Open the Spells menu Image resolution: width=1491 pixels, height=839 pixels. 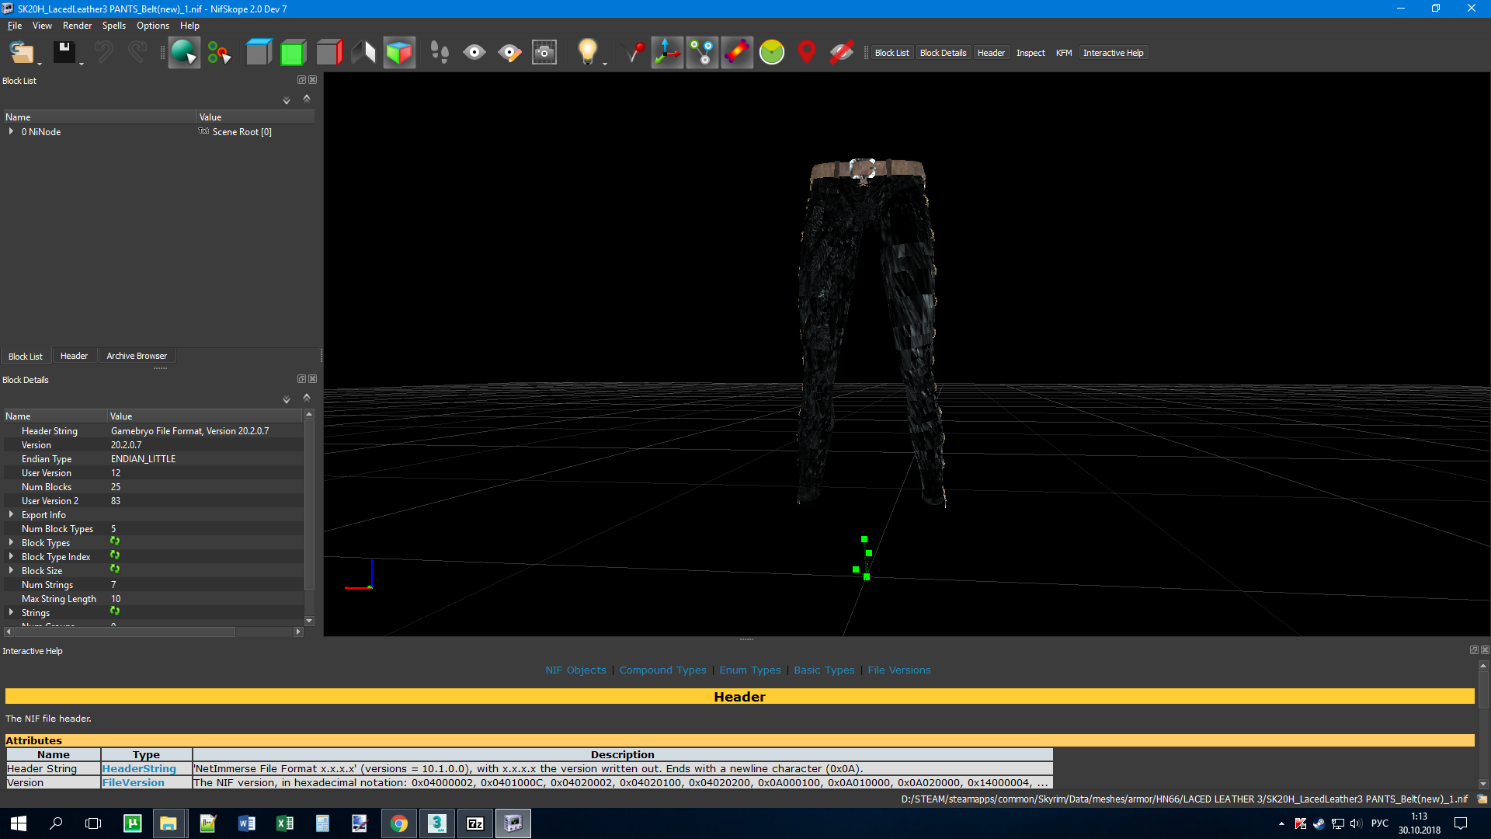click(x=113, y=26)
